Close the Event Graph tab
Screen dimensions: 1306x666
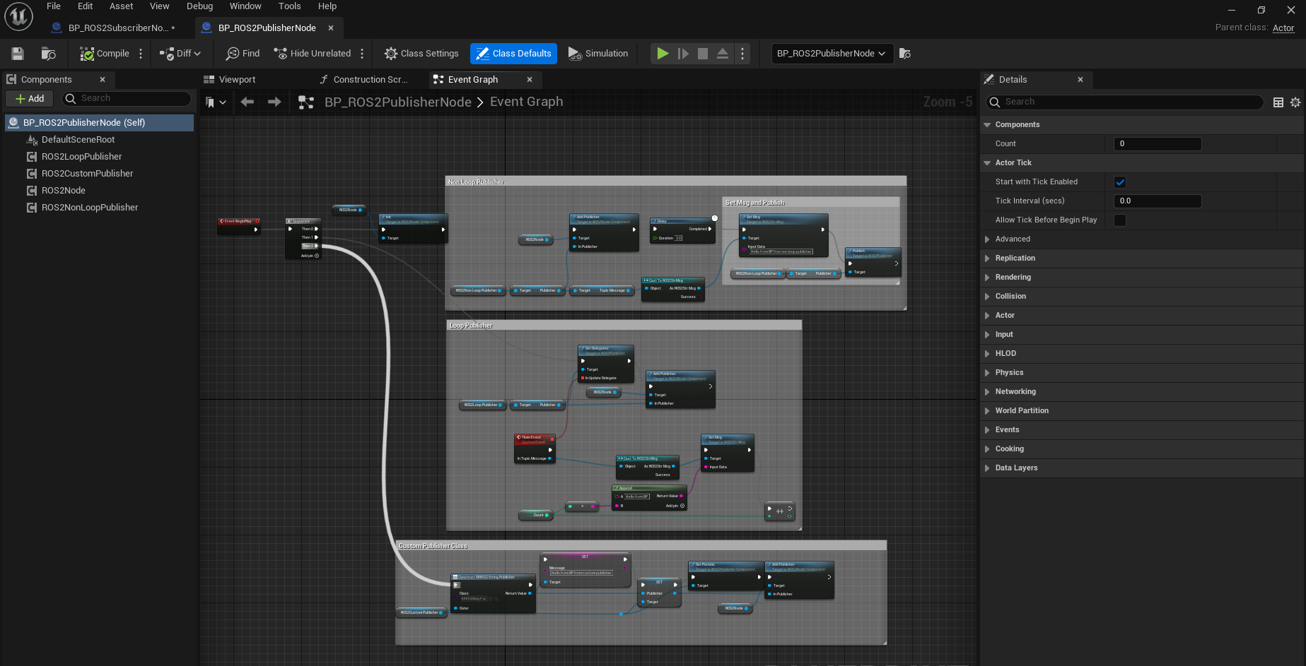coord(530,80)
